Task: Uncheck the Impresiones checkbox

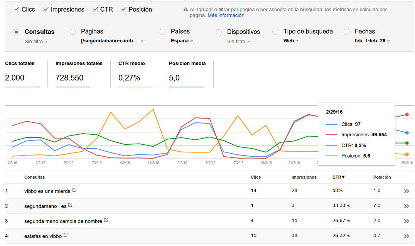Action: [46, 10]
